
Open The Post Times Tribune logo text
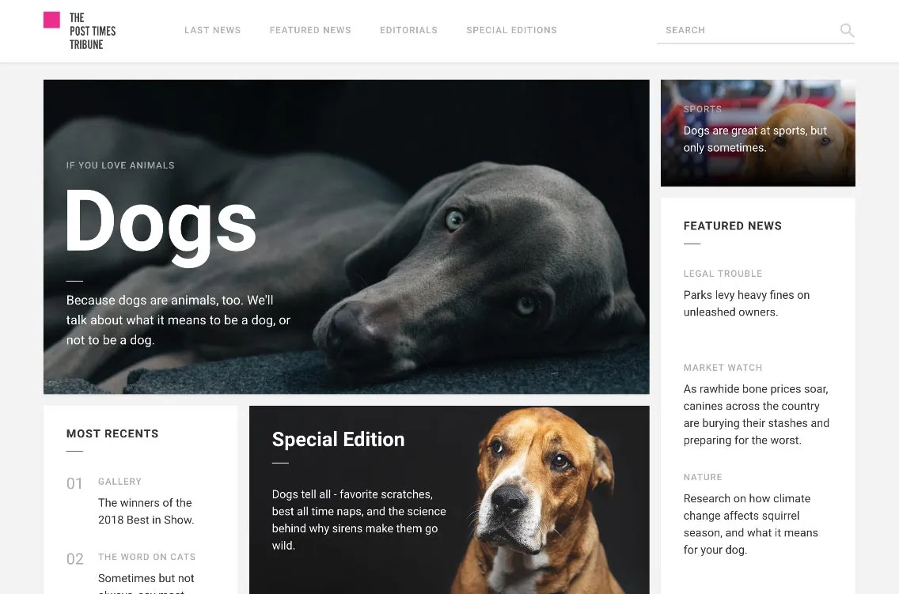click(x=93, y=31)
